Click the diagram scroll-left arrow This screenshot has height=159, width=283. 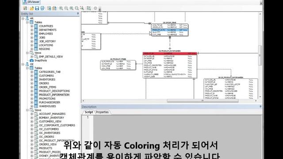click(x=83, y=101)
